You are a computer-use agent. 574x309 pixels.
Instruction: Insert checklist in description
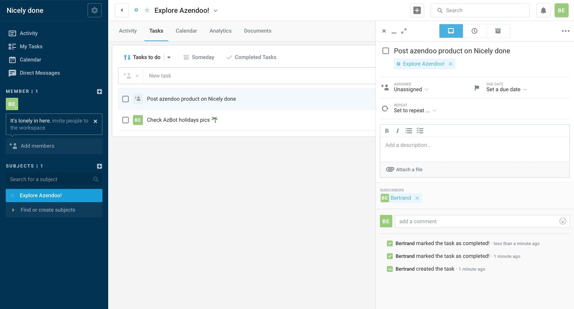tap(420, 131)
